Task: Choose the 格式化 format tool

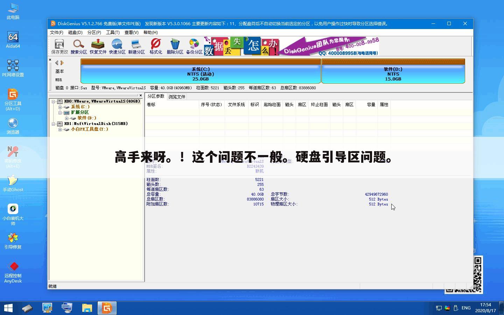Action: tap(156, 47)
